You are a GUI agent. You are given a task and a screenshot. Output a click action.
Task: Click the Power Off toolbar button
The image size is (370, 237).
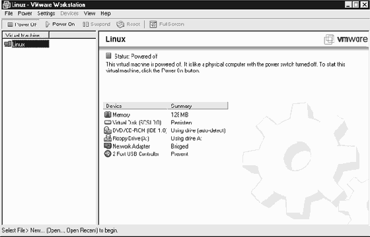22,24
